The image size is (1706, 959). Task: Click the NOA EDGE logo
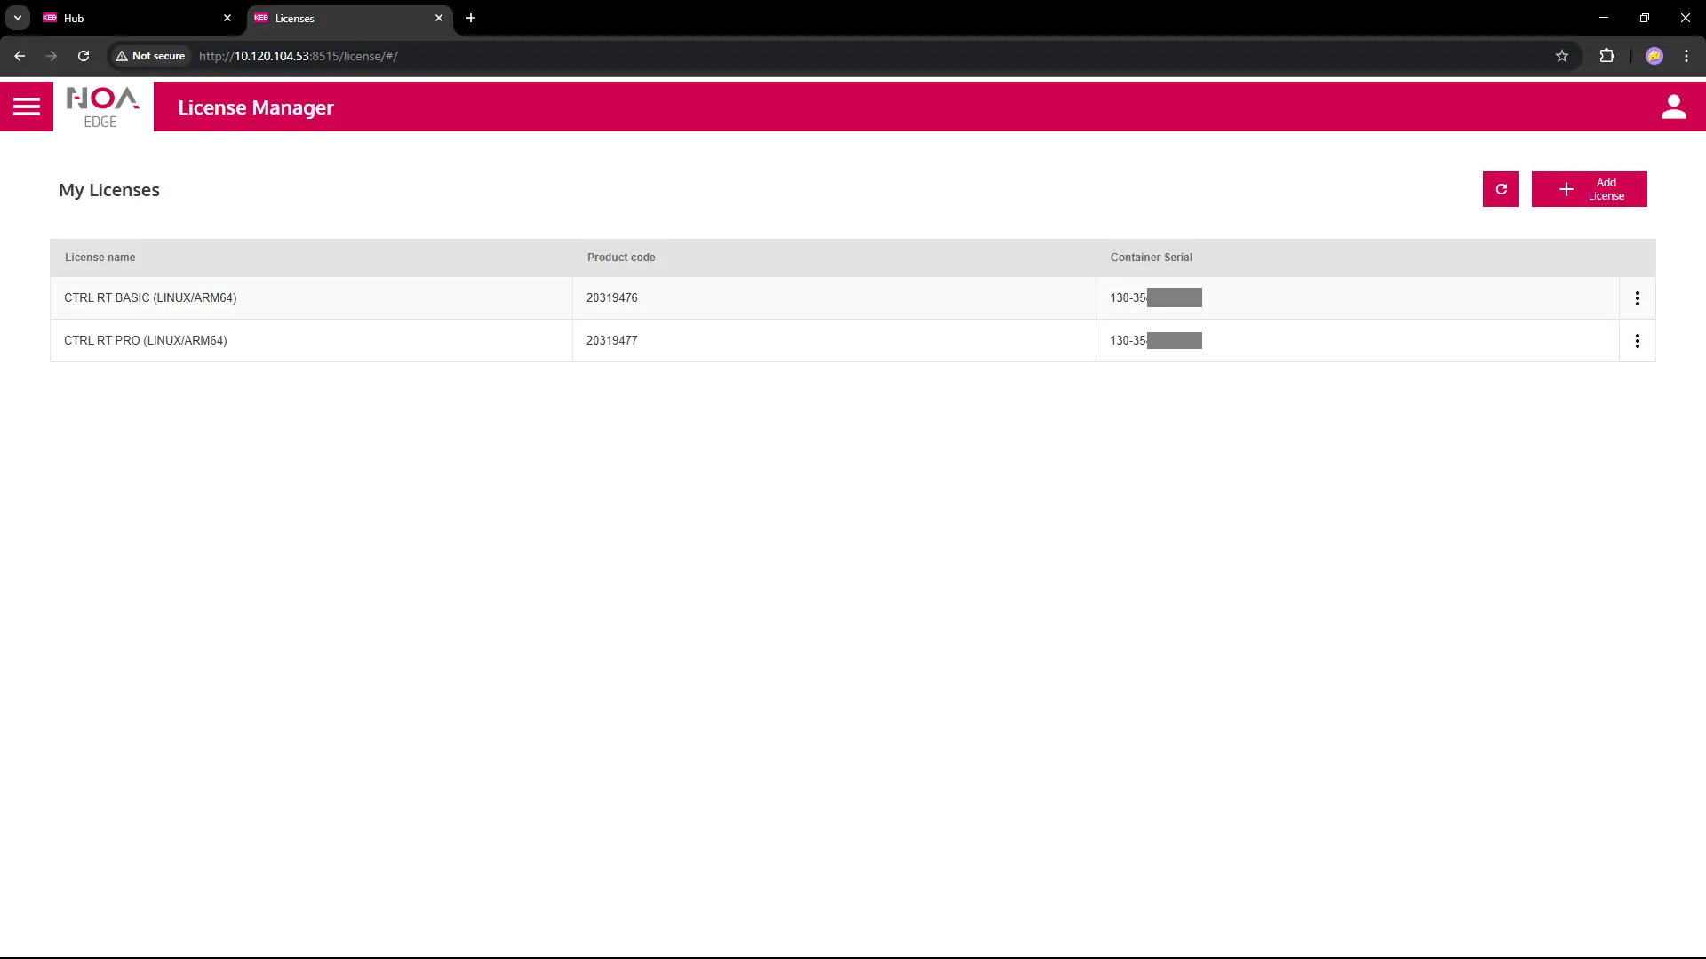103,107
